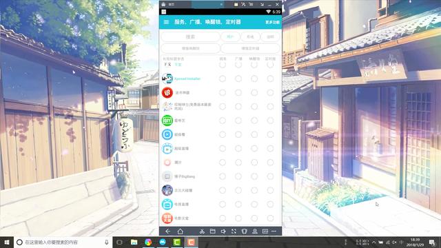Click the Cortana taskbar search box

click(63, 242)
